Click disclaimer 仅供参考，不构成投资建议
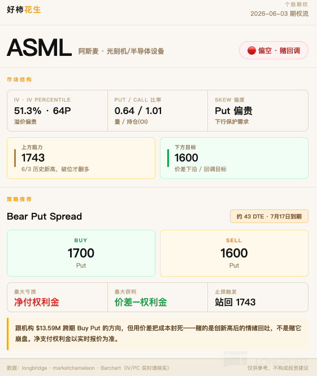The width and height of the screenshot is (317, 376). click(x=278, y=368)
